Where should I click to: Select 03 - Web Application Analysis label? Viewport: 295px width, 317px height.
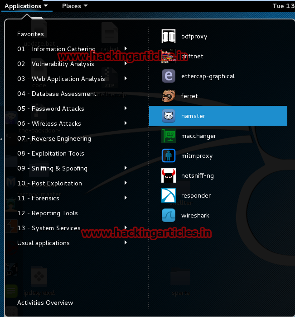(61, 79)
